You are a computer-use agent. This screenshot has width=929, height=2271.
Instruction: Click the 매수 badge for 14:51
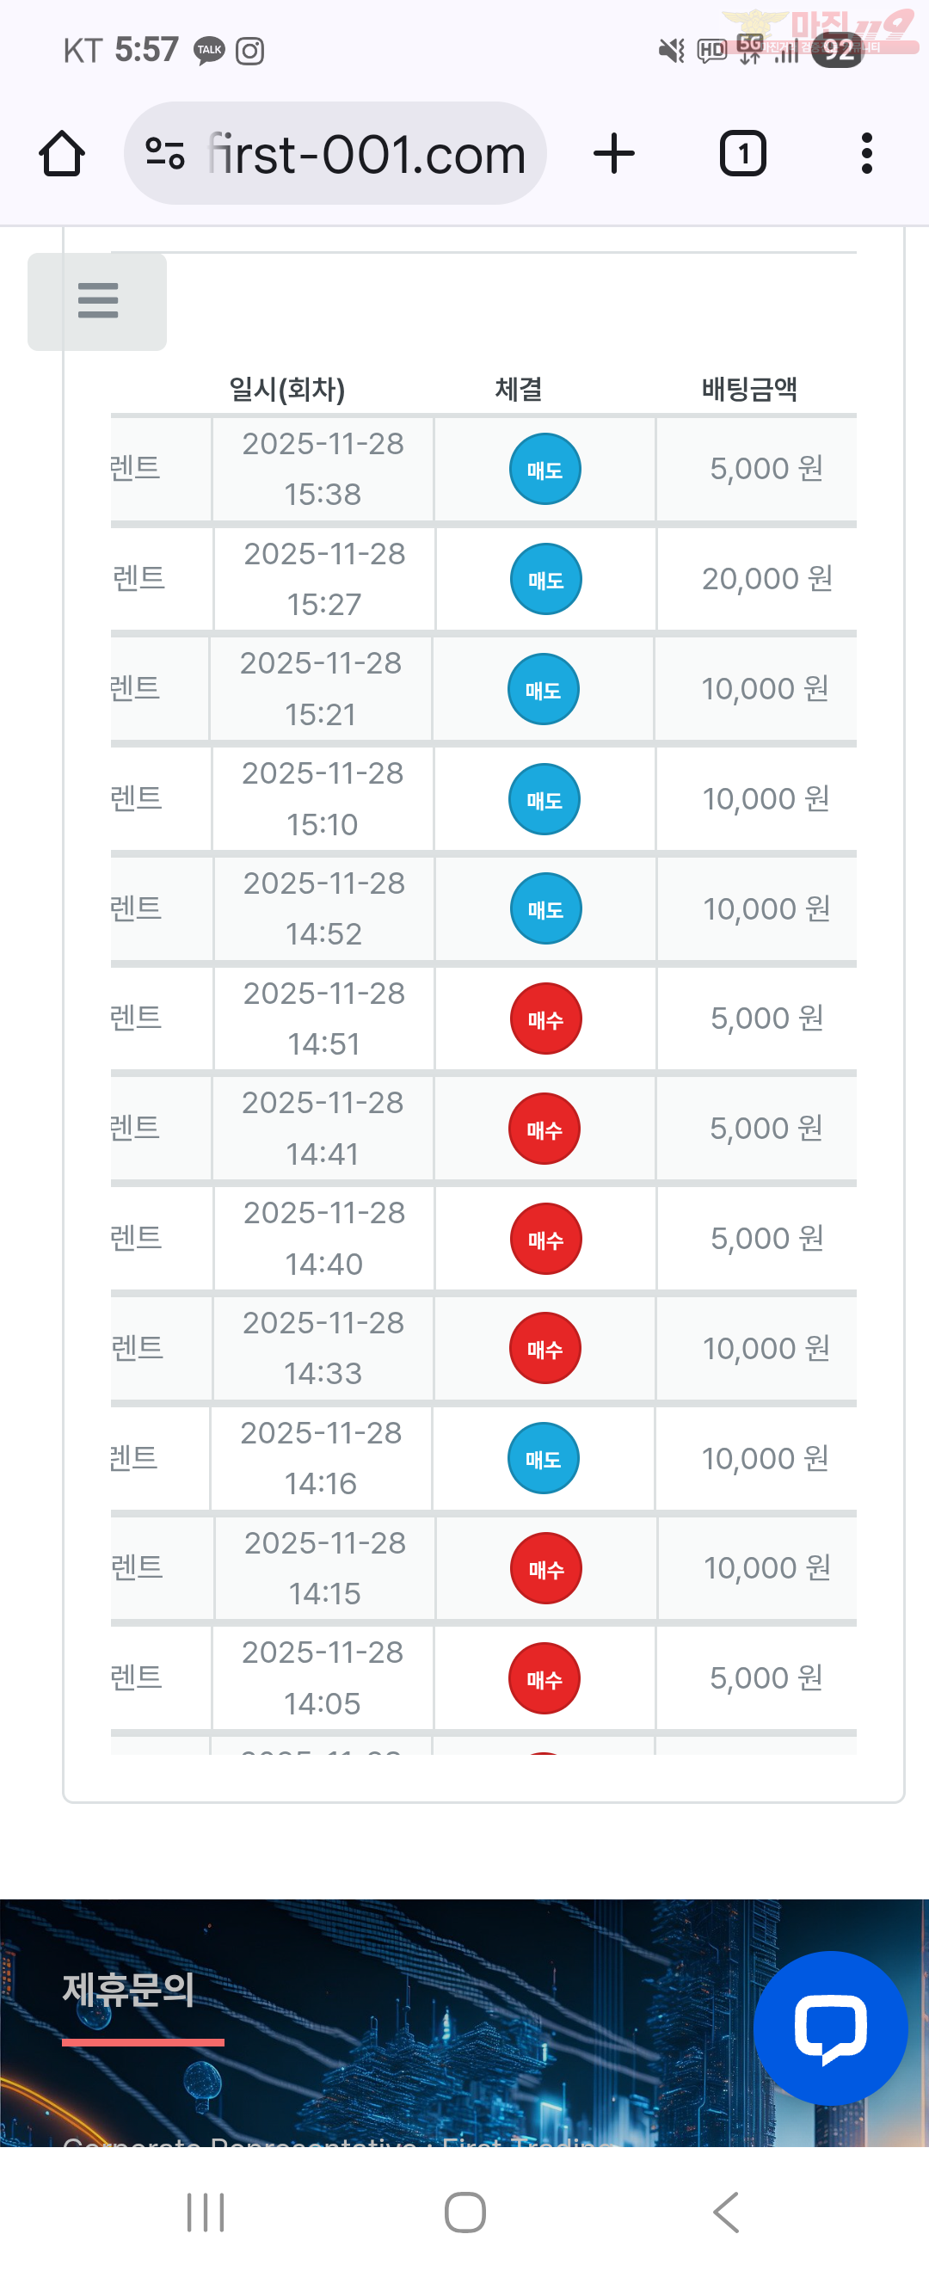tap(545, 1019)
